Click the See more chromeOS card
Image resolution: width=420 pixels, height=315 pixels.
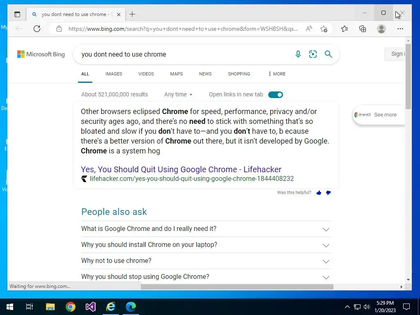[379, 115]
